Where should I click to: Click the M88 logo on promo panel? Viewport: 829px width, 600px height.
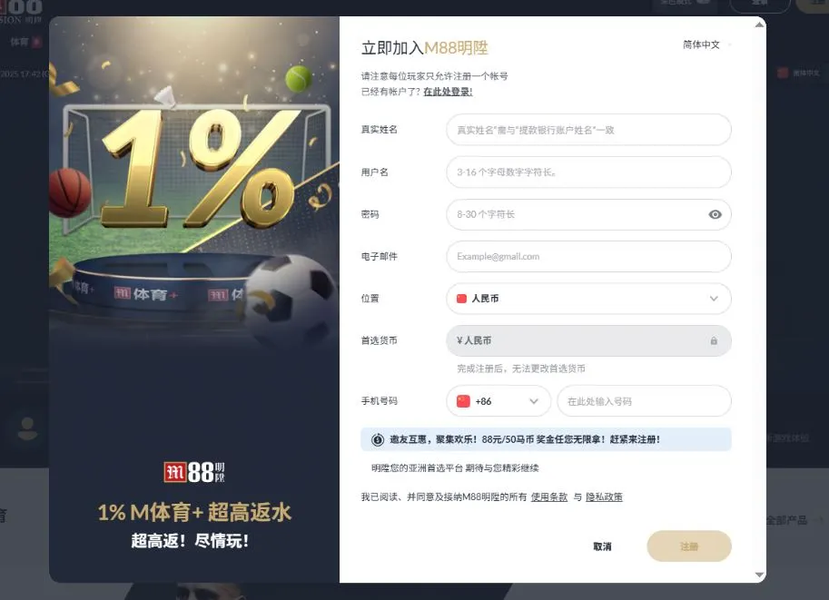(194, 472)
